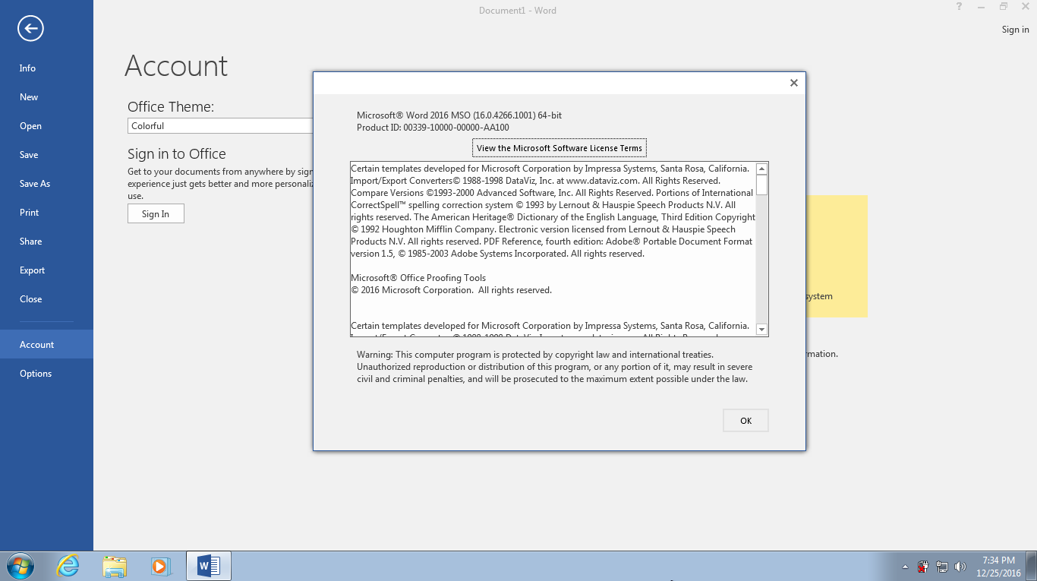The image size is (1037, 581).
Task: Click the Document1 - Word title
Action: (x=518, y=11)
